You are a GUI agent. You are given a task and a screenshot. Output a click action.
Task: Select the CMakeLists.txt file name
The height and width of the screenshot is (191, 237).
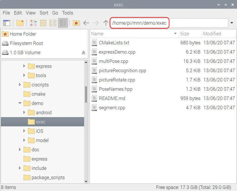pos(114,43)
